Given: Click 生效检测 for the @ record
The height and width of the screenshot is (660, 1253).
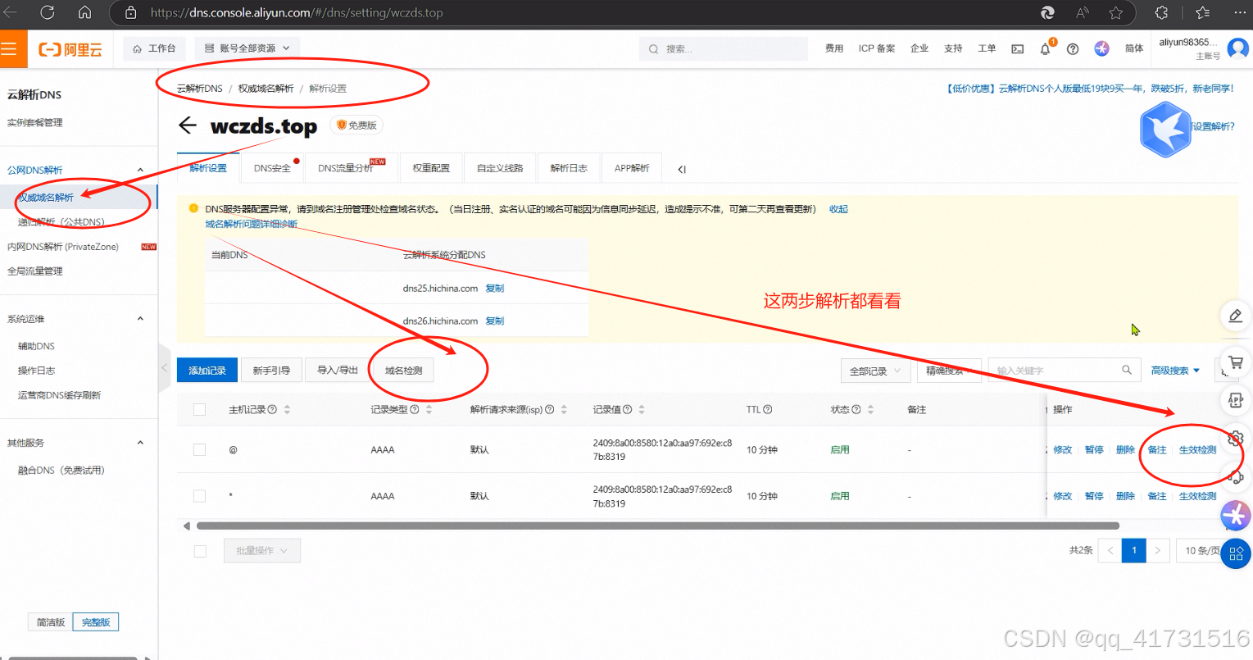Looking at the screenshot, I should click(x=1197, y=450).
